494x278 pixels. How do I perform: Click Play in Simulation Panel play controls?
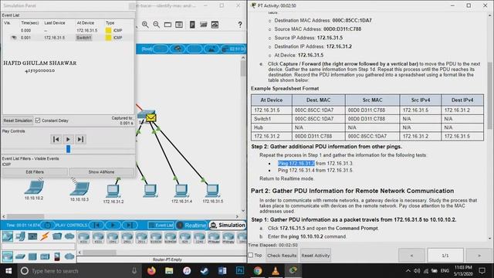click(68, 139)
